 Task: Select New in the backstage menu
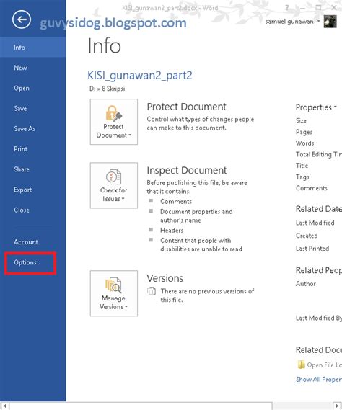coord(32,68)
